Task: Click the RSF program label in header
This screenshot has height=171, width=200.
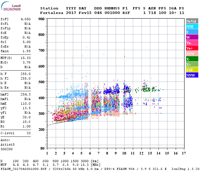Action: (x=126, y=13)
